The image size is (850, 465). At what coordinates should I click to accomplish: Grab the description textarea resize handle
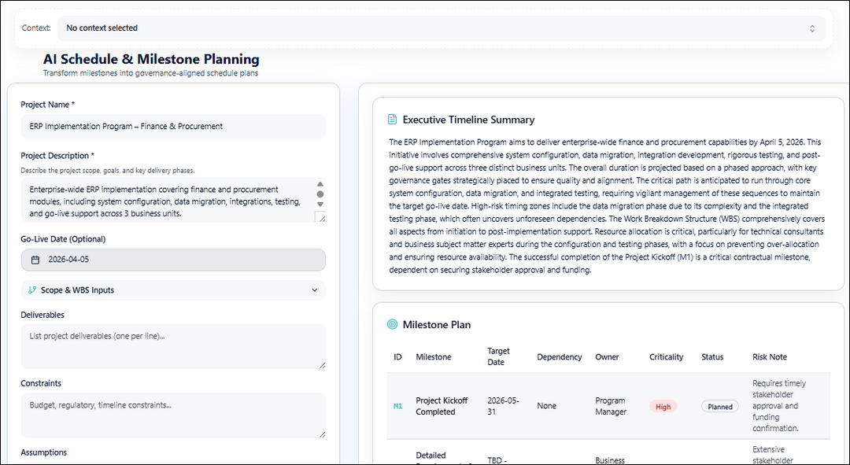[x=321, y=219]
